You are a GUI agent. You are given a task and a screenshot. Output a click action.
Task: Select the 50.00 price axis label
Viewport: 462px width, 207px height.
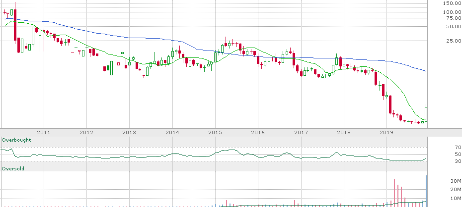coord(454,26)
